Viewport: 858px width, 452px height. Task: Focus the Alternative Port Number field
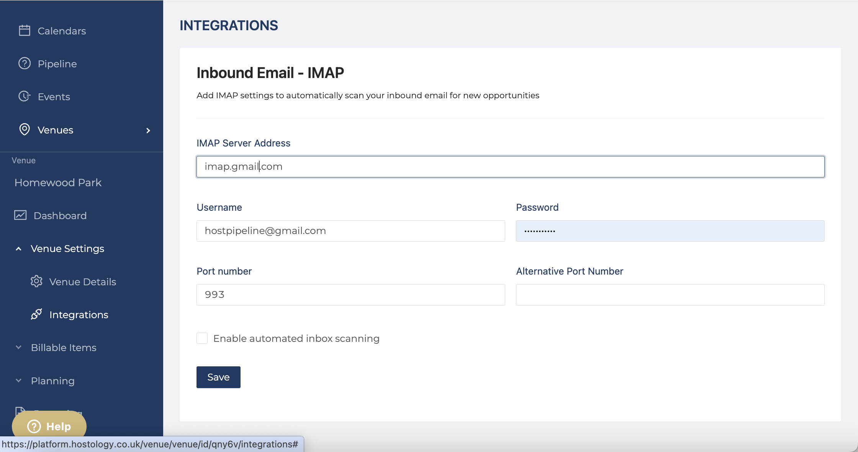tap(670, 294)
